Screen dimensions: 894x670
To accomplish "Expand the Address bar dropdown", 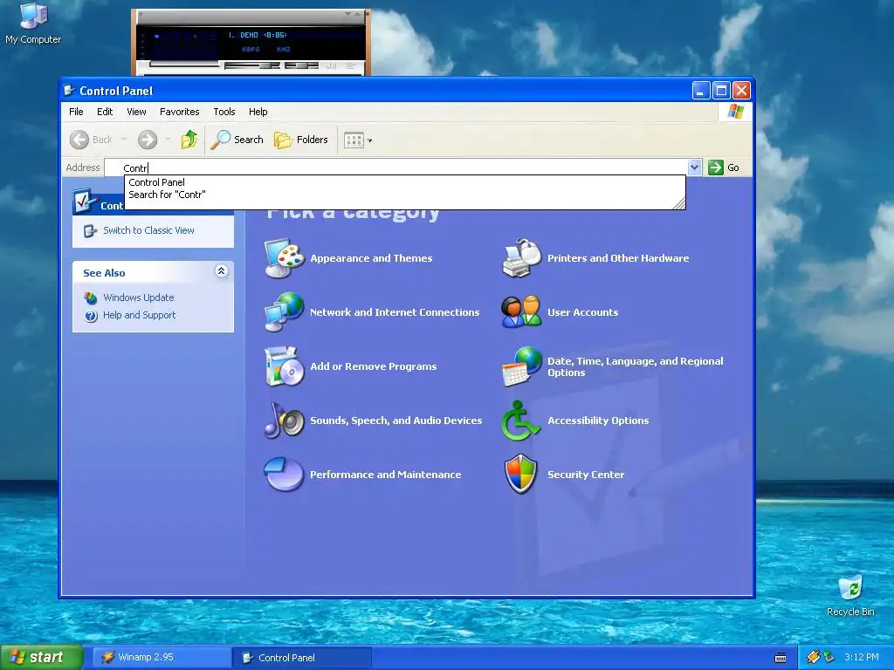I will coord(694,167).
